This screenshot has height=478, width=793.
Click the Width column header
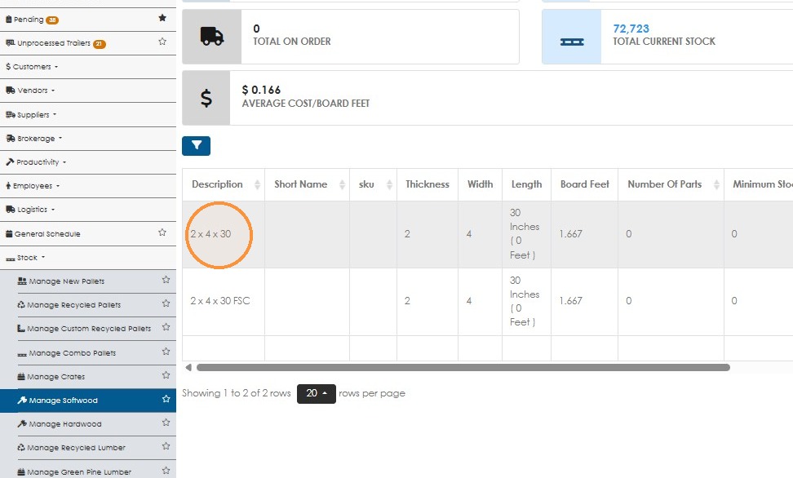tap(480, 184)
